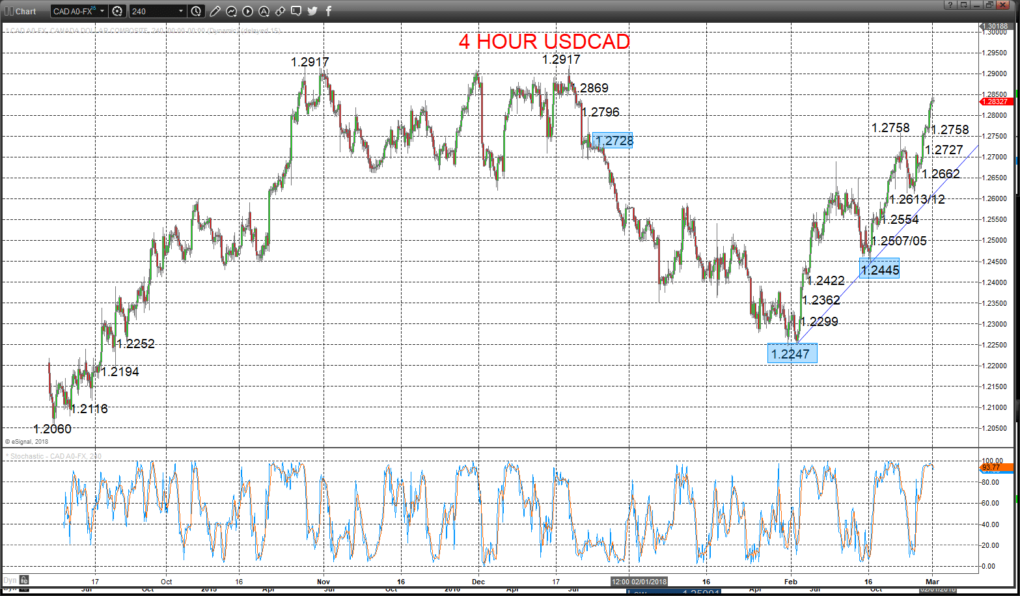This screenshot has height=596, width=1020.
Task: Share chart via the Facebook icon
Action: [328, 11]
